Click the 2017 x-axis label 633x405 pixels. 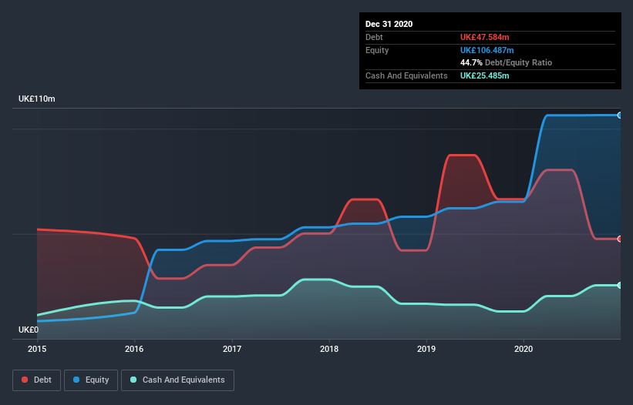point(232,349)
